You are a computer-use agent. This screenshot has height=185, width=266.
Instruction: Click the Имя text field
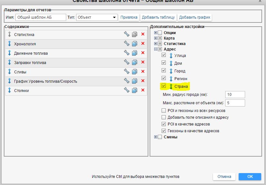[40, 17]
